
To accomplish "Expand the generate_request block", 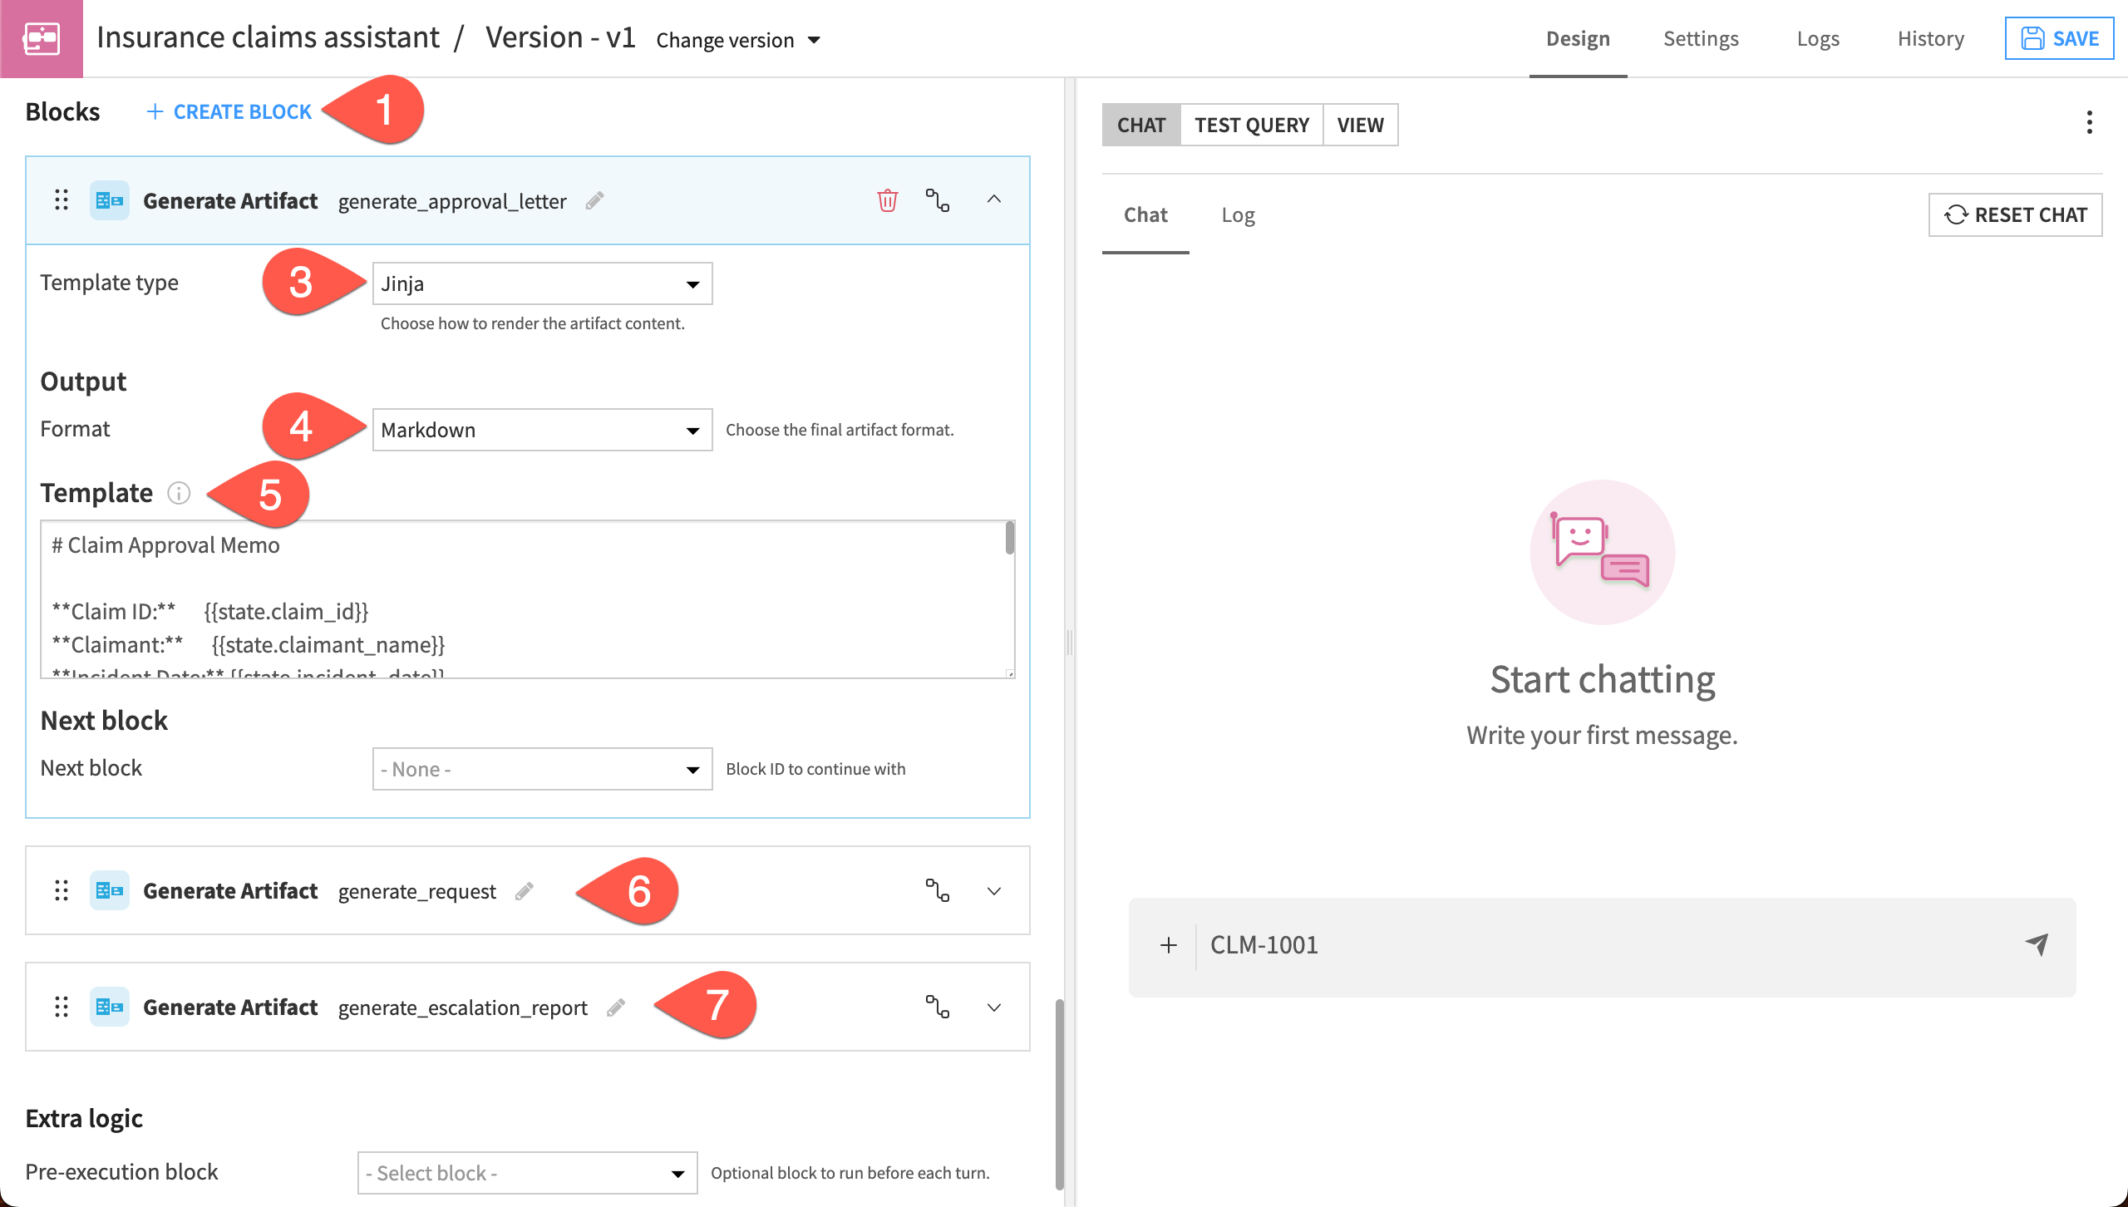I will point(994,890).
